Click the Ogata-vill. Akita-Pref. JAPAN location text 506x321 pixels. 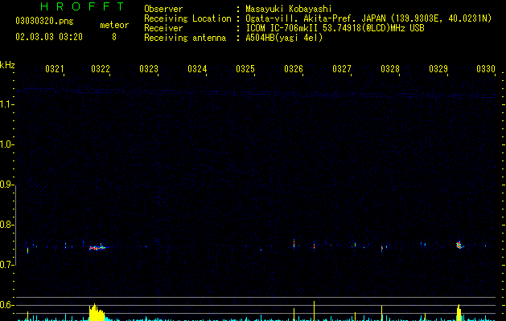click(315, 18)
